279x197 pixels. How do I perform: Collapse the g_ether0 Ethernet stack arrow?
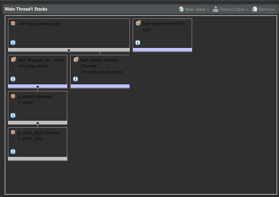click(x=38, y=123)
